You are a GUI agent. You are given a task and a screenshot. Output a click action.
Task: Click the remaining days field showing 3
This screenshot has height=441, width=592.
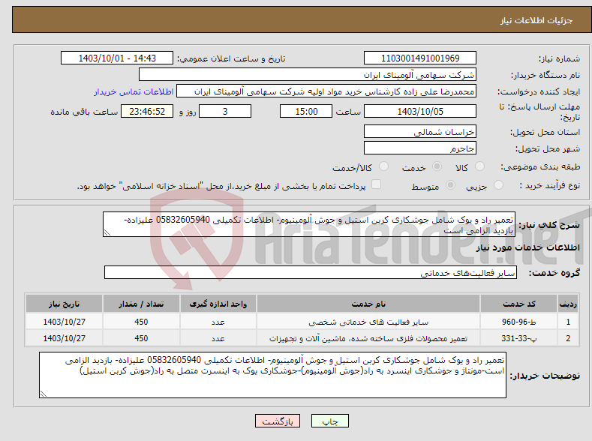tap(225, 111)
